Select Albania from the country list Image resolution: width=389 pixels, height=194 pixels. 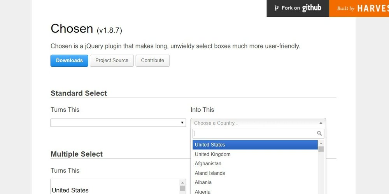pyautogui.click(x=255, y=182)
